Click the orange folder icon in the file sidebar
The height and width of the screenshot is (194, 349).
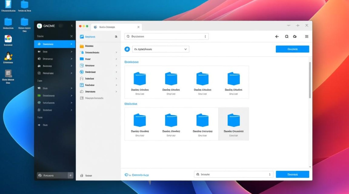click(x=82, y=46)
